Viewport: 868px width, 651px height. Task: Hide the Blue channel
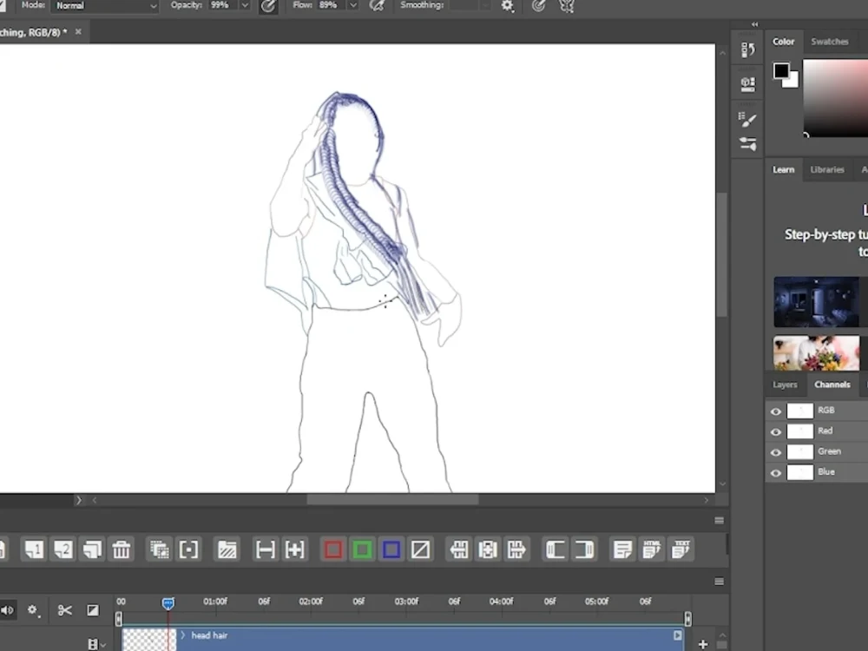tap(775, 471)
